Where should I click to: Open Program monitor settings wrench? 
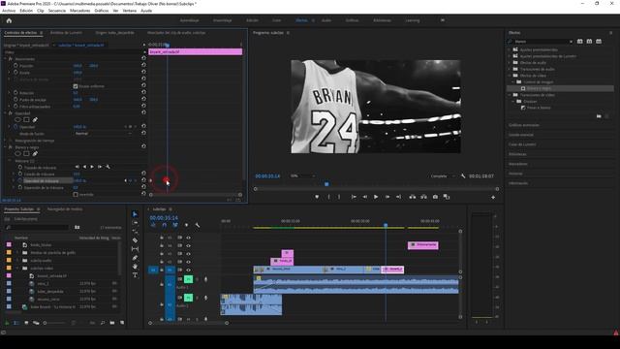[x=463, y=176]
